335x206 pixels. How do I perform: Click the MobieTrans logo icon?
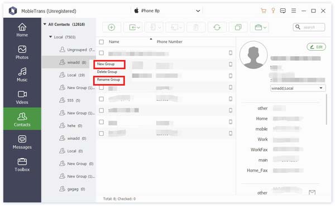pyautogui.click(x=13, y=11)
